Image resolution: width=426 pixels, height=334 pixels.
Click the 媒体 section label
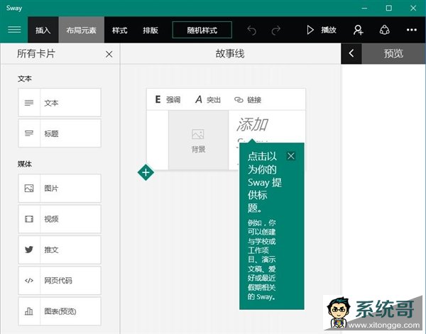click(x=25, y=164)
